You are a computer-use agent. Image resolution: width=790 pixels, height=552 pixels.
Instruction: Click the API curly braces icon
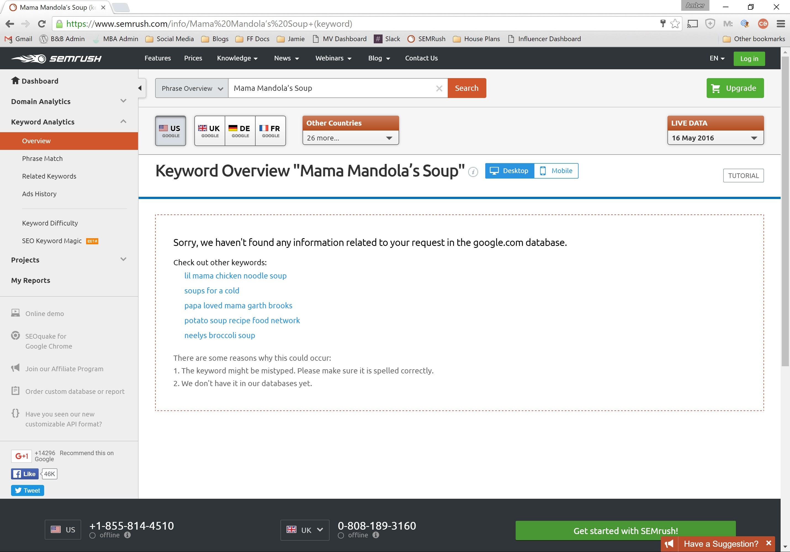coord(15,413)
